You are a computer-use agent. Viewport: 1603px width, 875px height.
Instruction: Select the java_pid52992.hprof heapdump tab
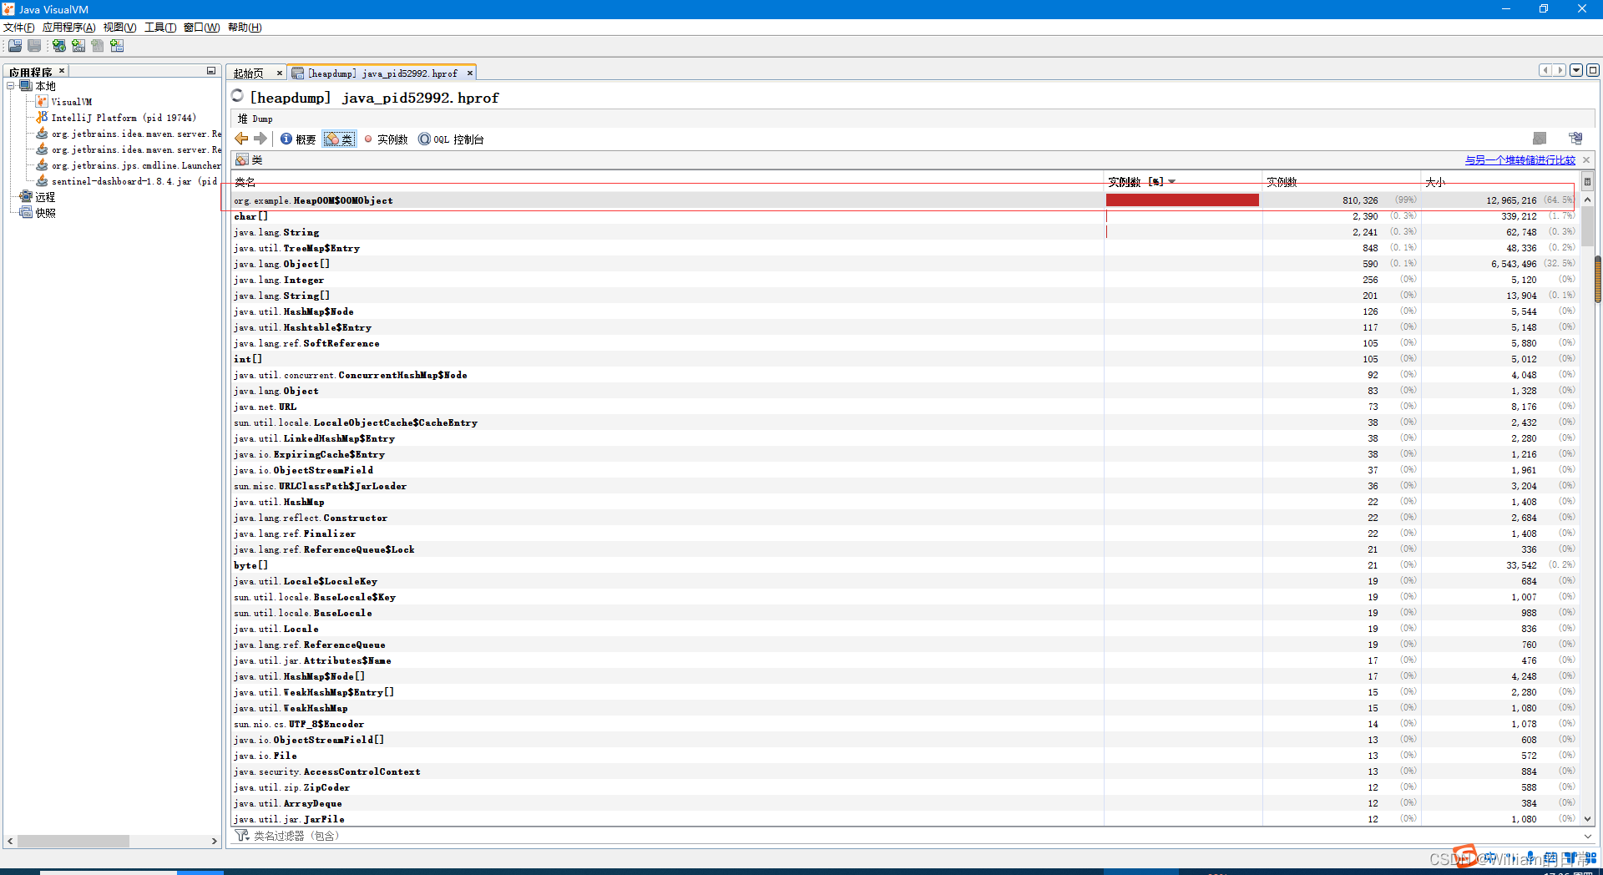[x=382, y=73]
